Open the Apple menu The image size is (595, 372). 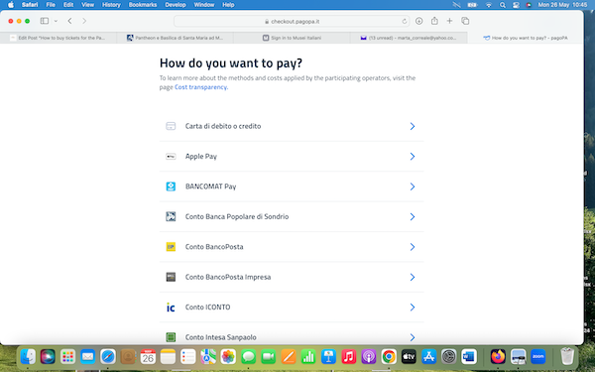tap(11, 5)
